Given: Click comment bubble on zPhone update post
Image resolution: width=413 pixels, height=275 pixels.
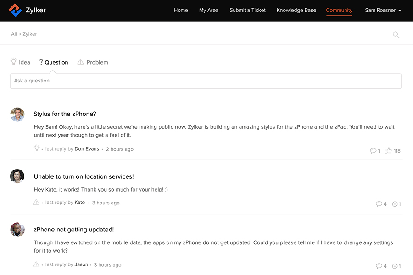Looking at the screenshot, I should pyautogui.click(x=379, y=266).
